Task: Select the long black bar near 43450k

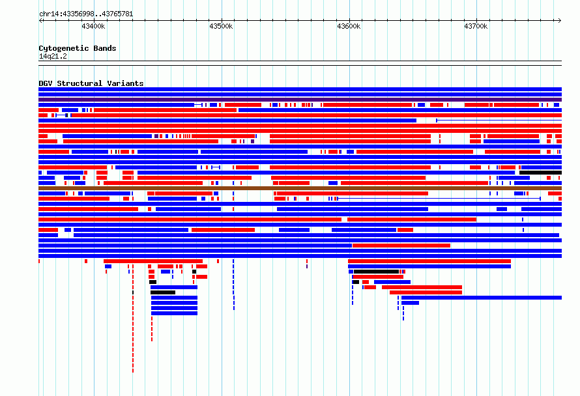Action: 163,292
